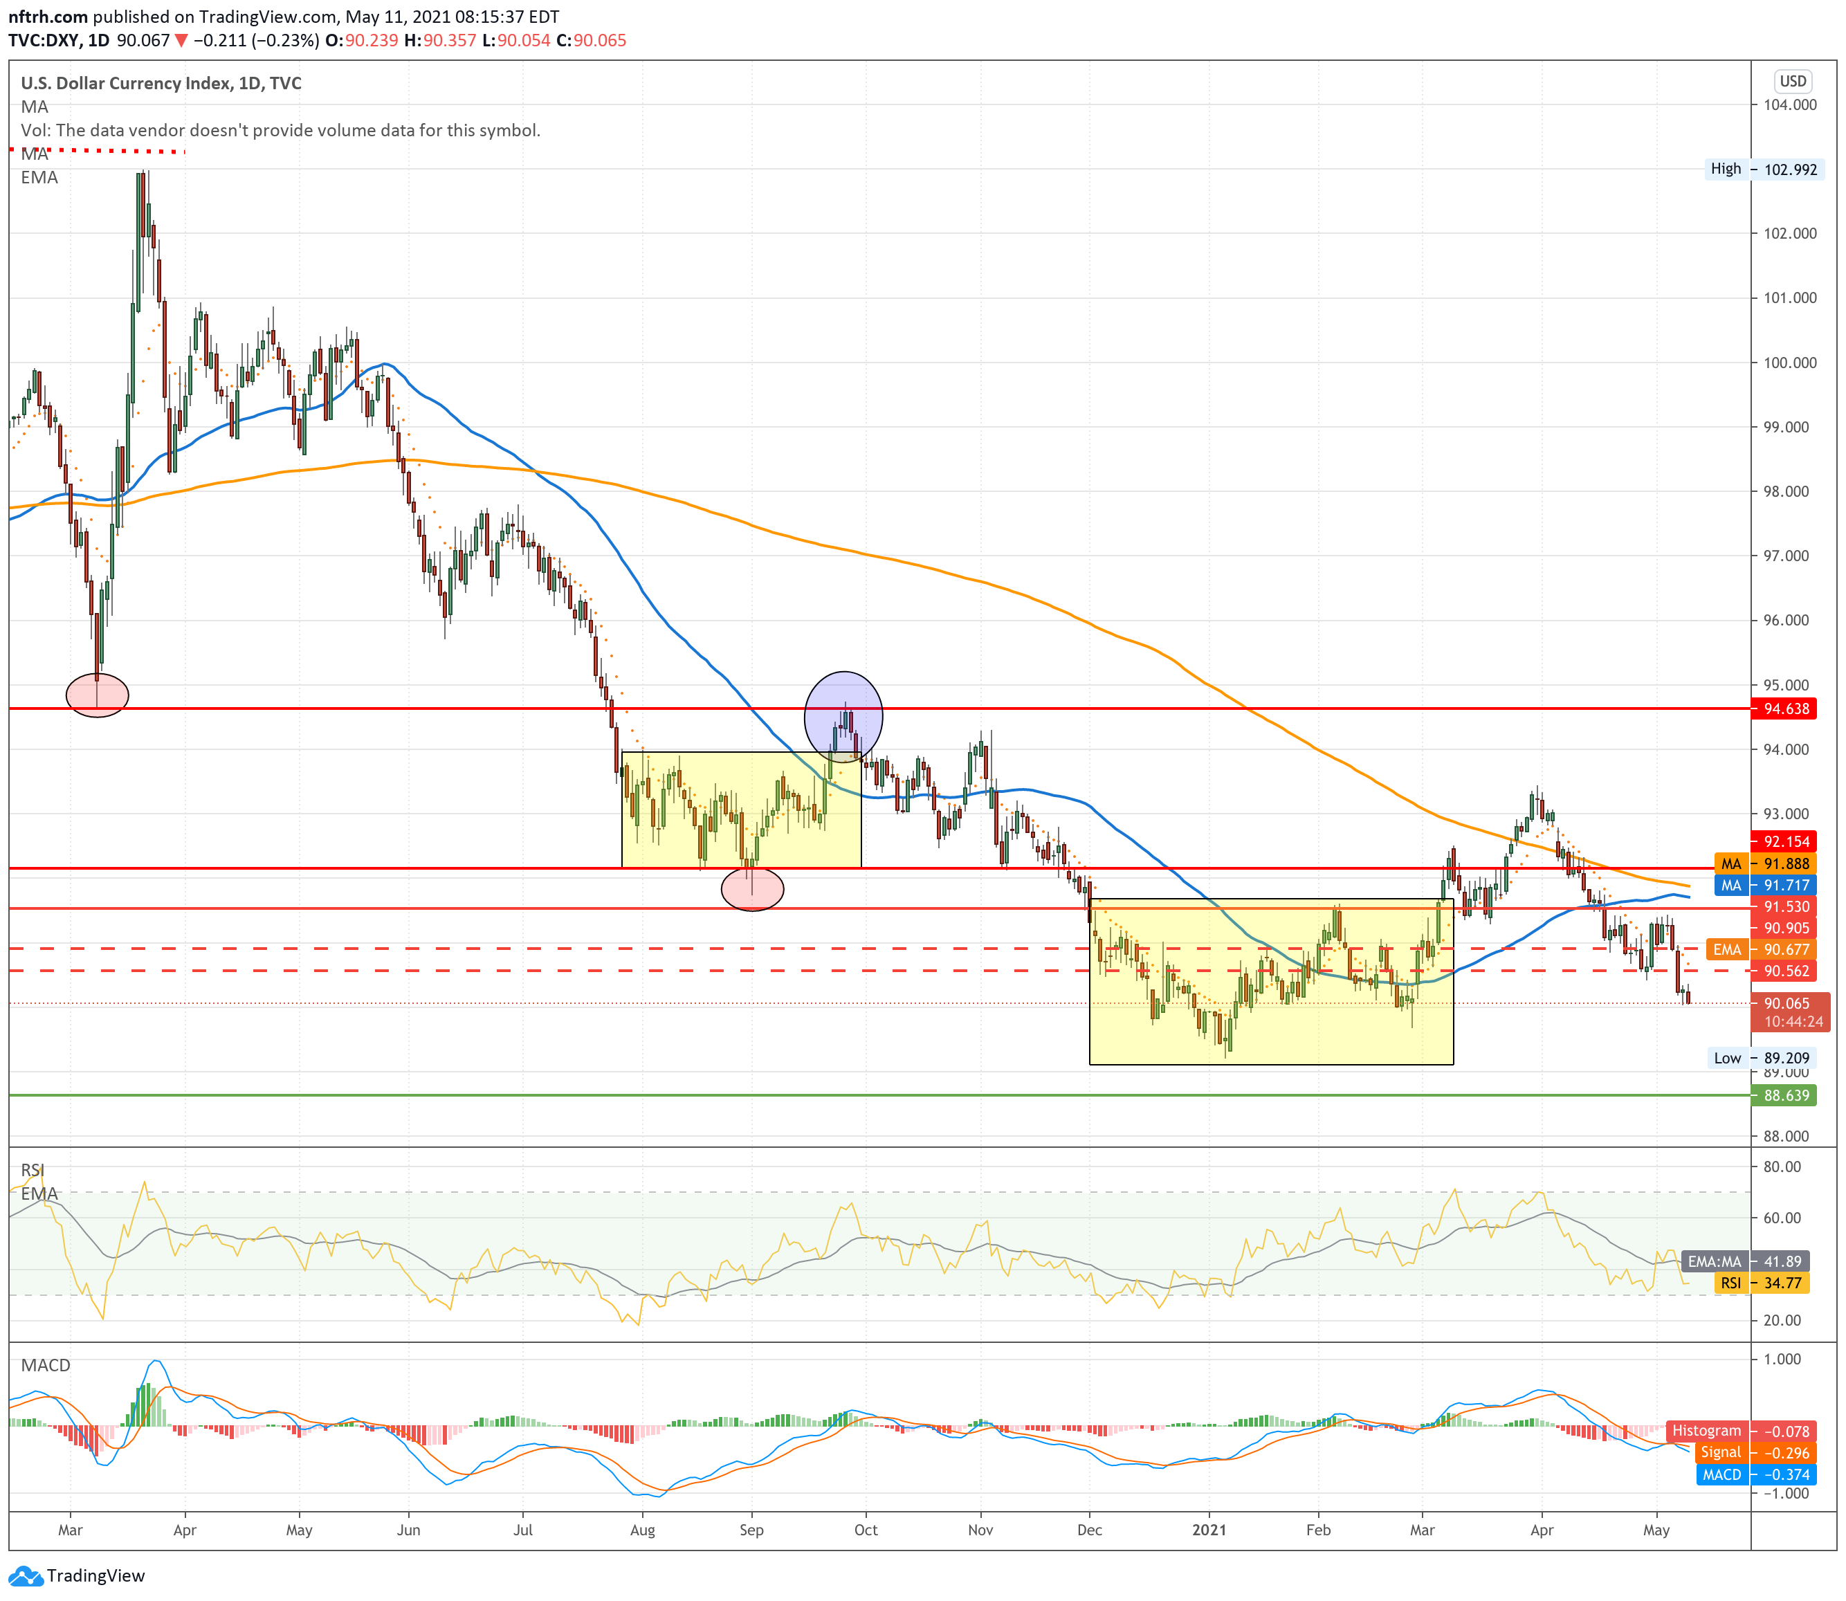This screenshot has width=1846, height=1601.
Task: Click the 2021 label on the time axis
Action: click(1210, 1530)
